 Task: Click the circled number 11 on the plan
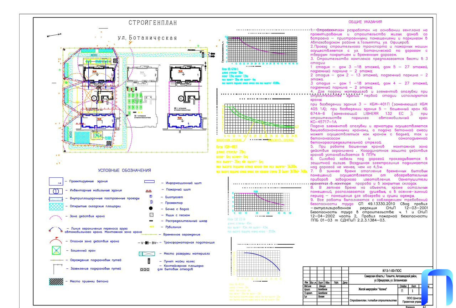point(94,98)
